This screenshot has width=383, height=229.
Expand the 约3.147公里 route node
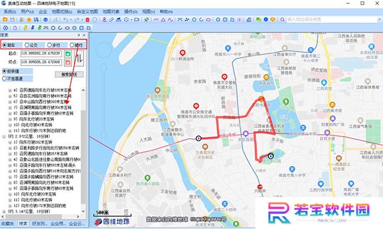(x=4, y=212)
